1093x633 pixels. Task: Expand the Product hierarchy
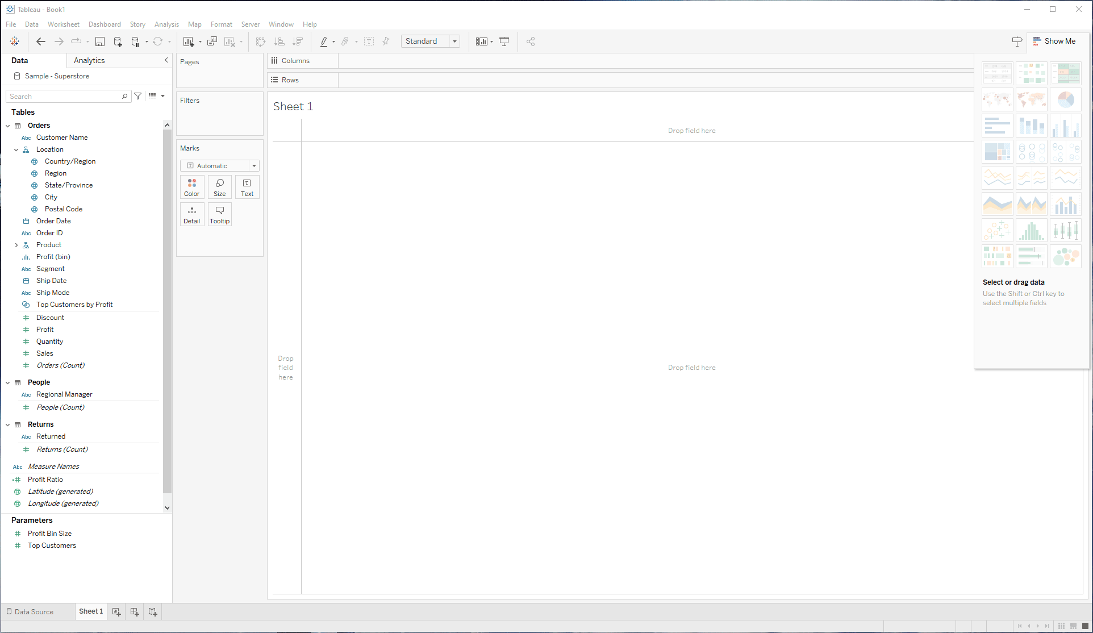[x=16, y=244]
